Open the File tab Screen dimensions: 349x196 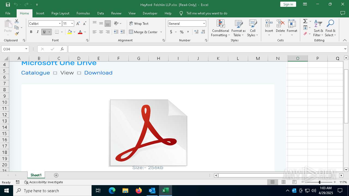tap(8, 13)
